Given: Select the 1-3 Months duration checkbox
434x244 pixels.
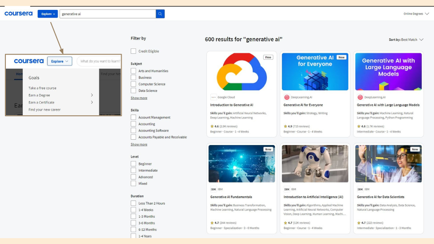Looking at the screenshot, I should 133,216.
